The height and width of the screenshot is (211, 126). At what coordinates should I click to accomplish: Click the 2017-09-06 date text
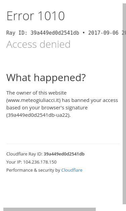coord(103,33)
